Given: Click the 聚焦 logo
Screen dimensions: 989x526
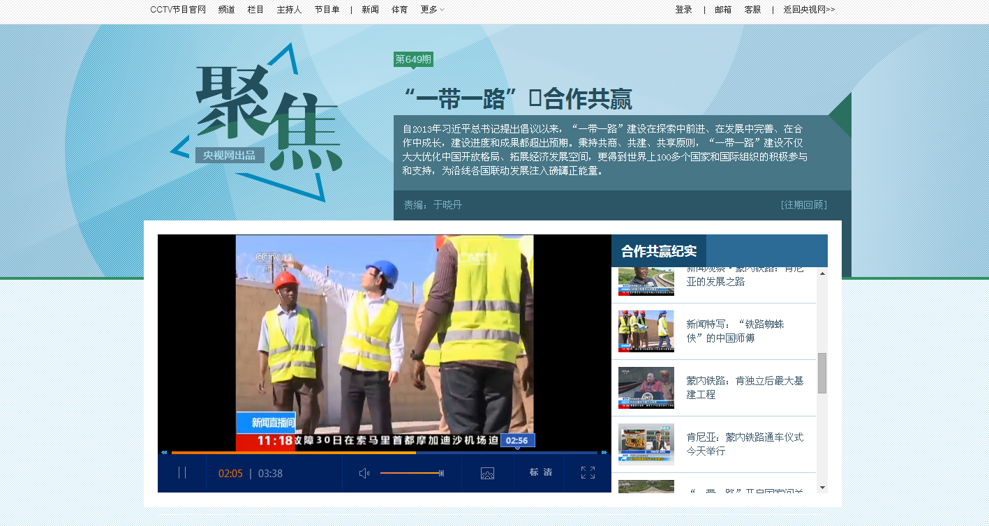Looking at the screenshot, I should click(257, 122).
